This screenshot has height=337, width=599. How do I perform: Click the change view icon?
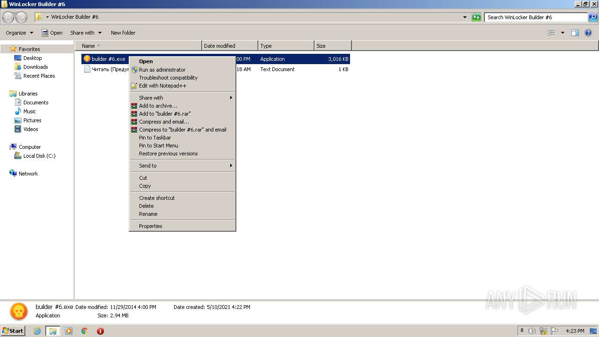point(551,33)
